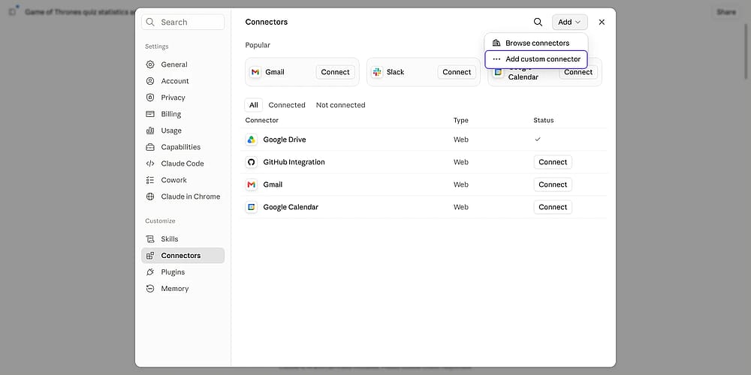This screenshot has width=751, height=375.
Task: Switch to the Not connected tab
Action: (x=340, y=105)
